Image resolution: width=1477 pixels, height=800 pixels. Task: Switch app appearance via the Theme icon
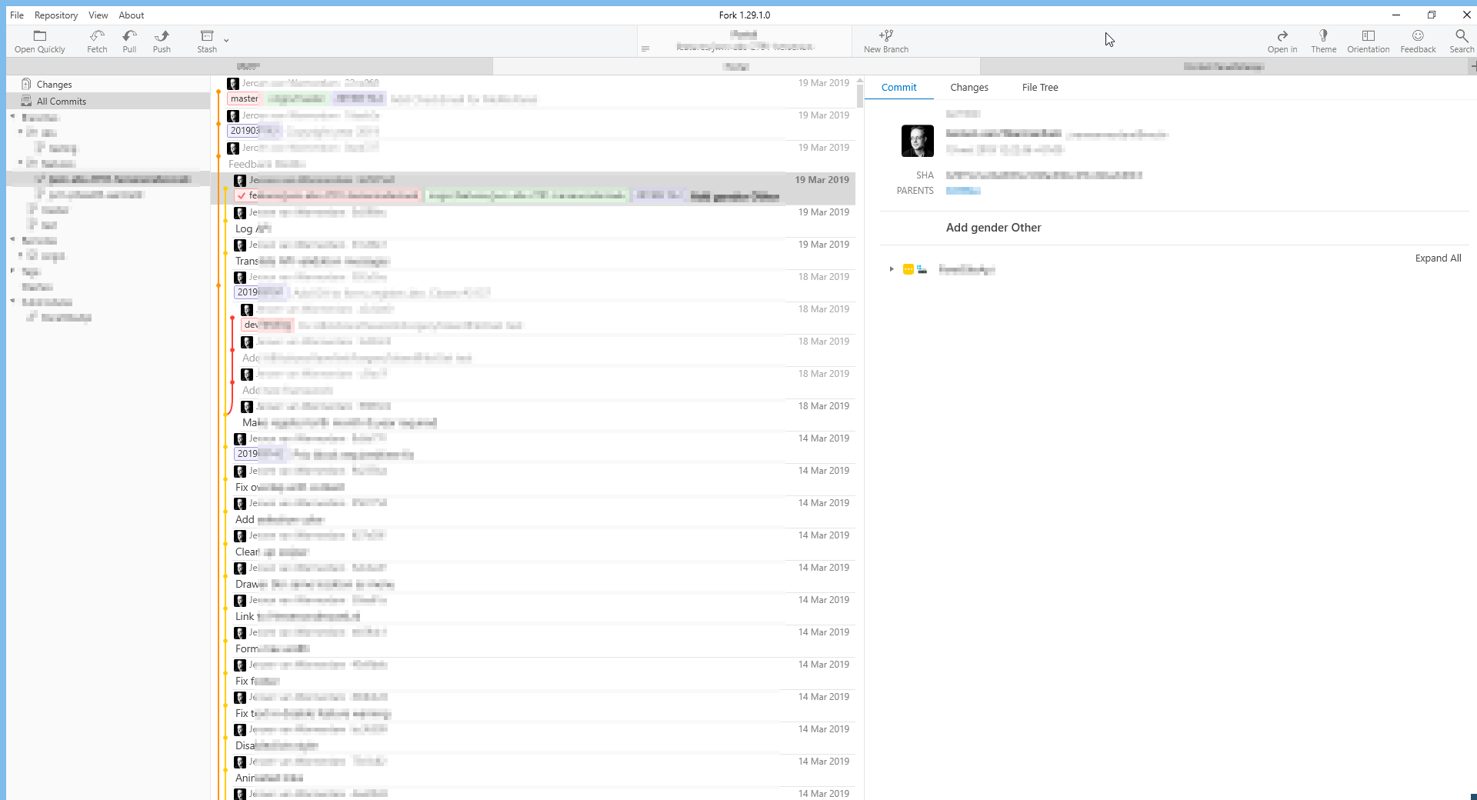[1323, 41]
